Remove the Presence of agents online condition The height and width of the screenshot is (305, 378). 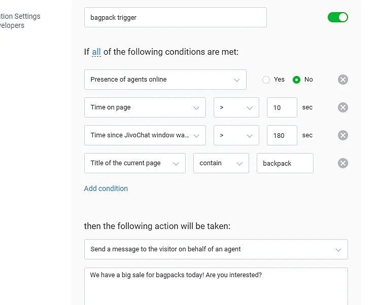click(343, 80)
